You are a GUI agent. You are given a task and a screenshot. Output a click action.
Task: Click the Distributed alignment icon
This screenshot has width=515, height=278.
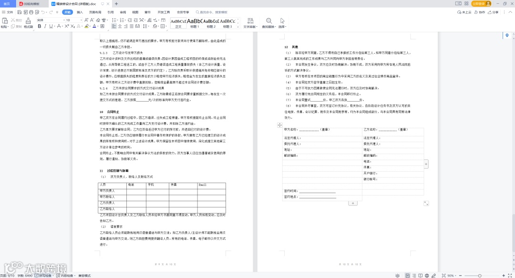coord(137,26)
